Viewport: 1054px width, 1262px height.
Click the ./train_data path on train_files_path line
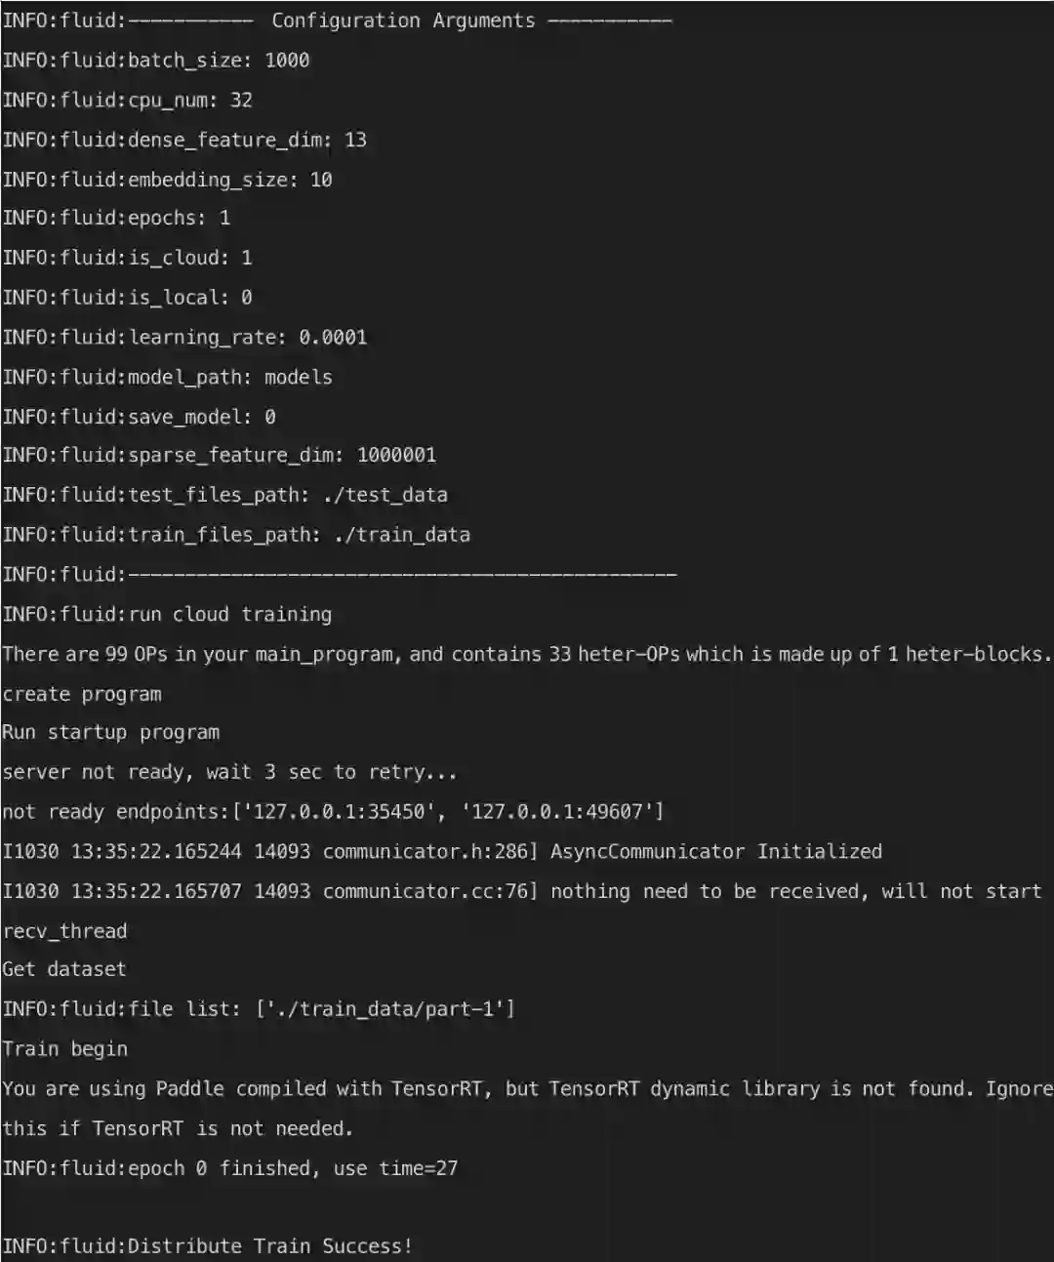point(401,535)
